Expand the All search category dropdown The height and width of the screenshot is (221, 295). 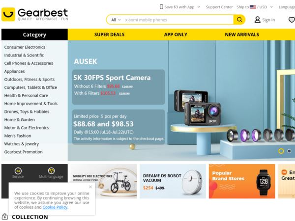pos(116,20)
